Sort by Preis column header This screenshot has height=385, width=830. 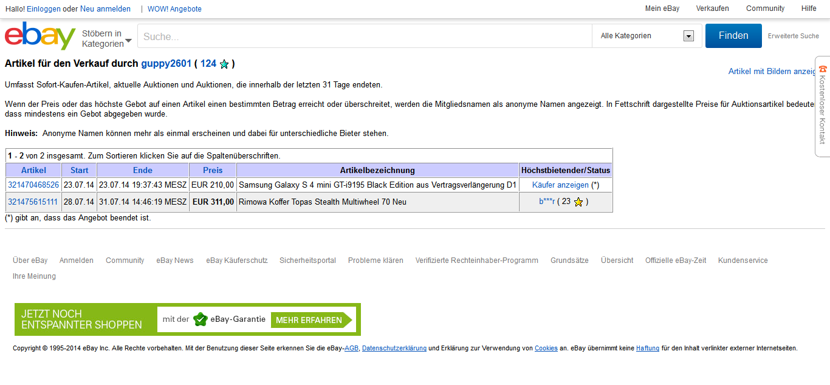tap(213, 170)
